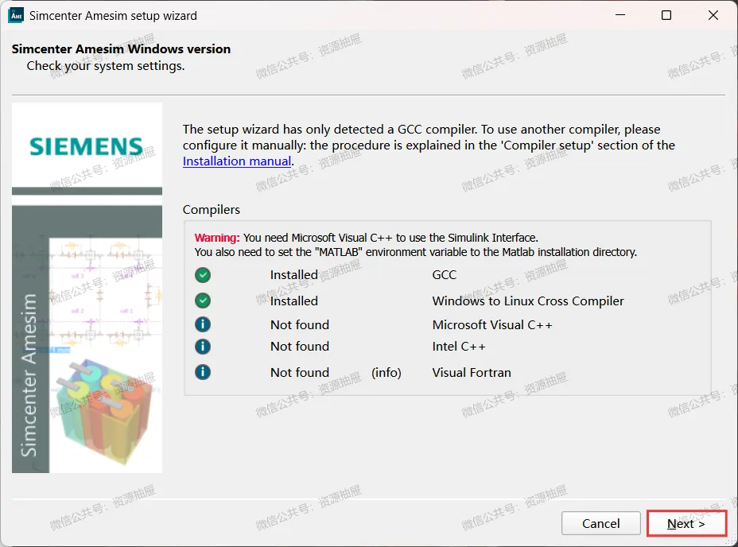Select the 'Microsoft Visual C++' label
Screen dimensions: 738x547
(x=492, y=325)
